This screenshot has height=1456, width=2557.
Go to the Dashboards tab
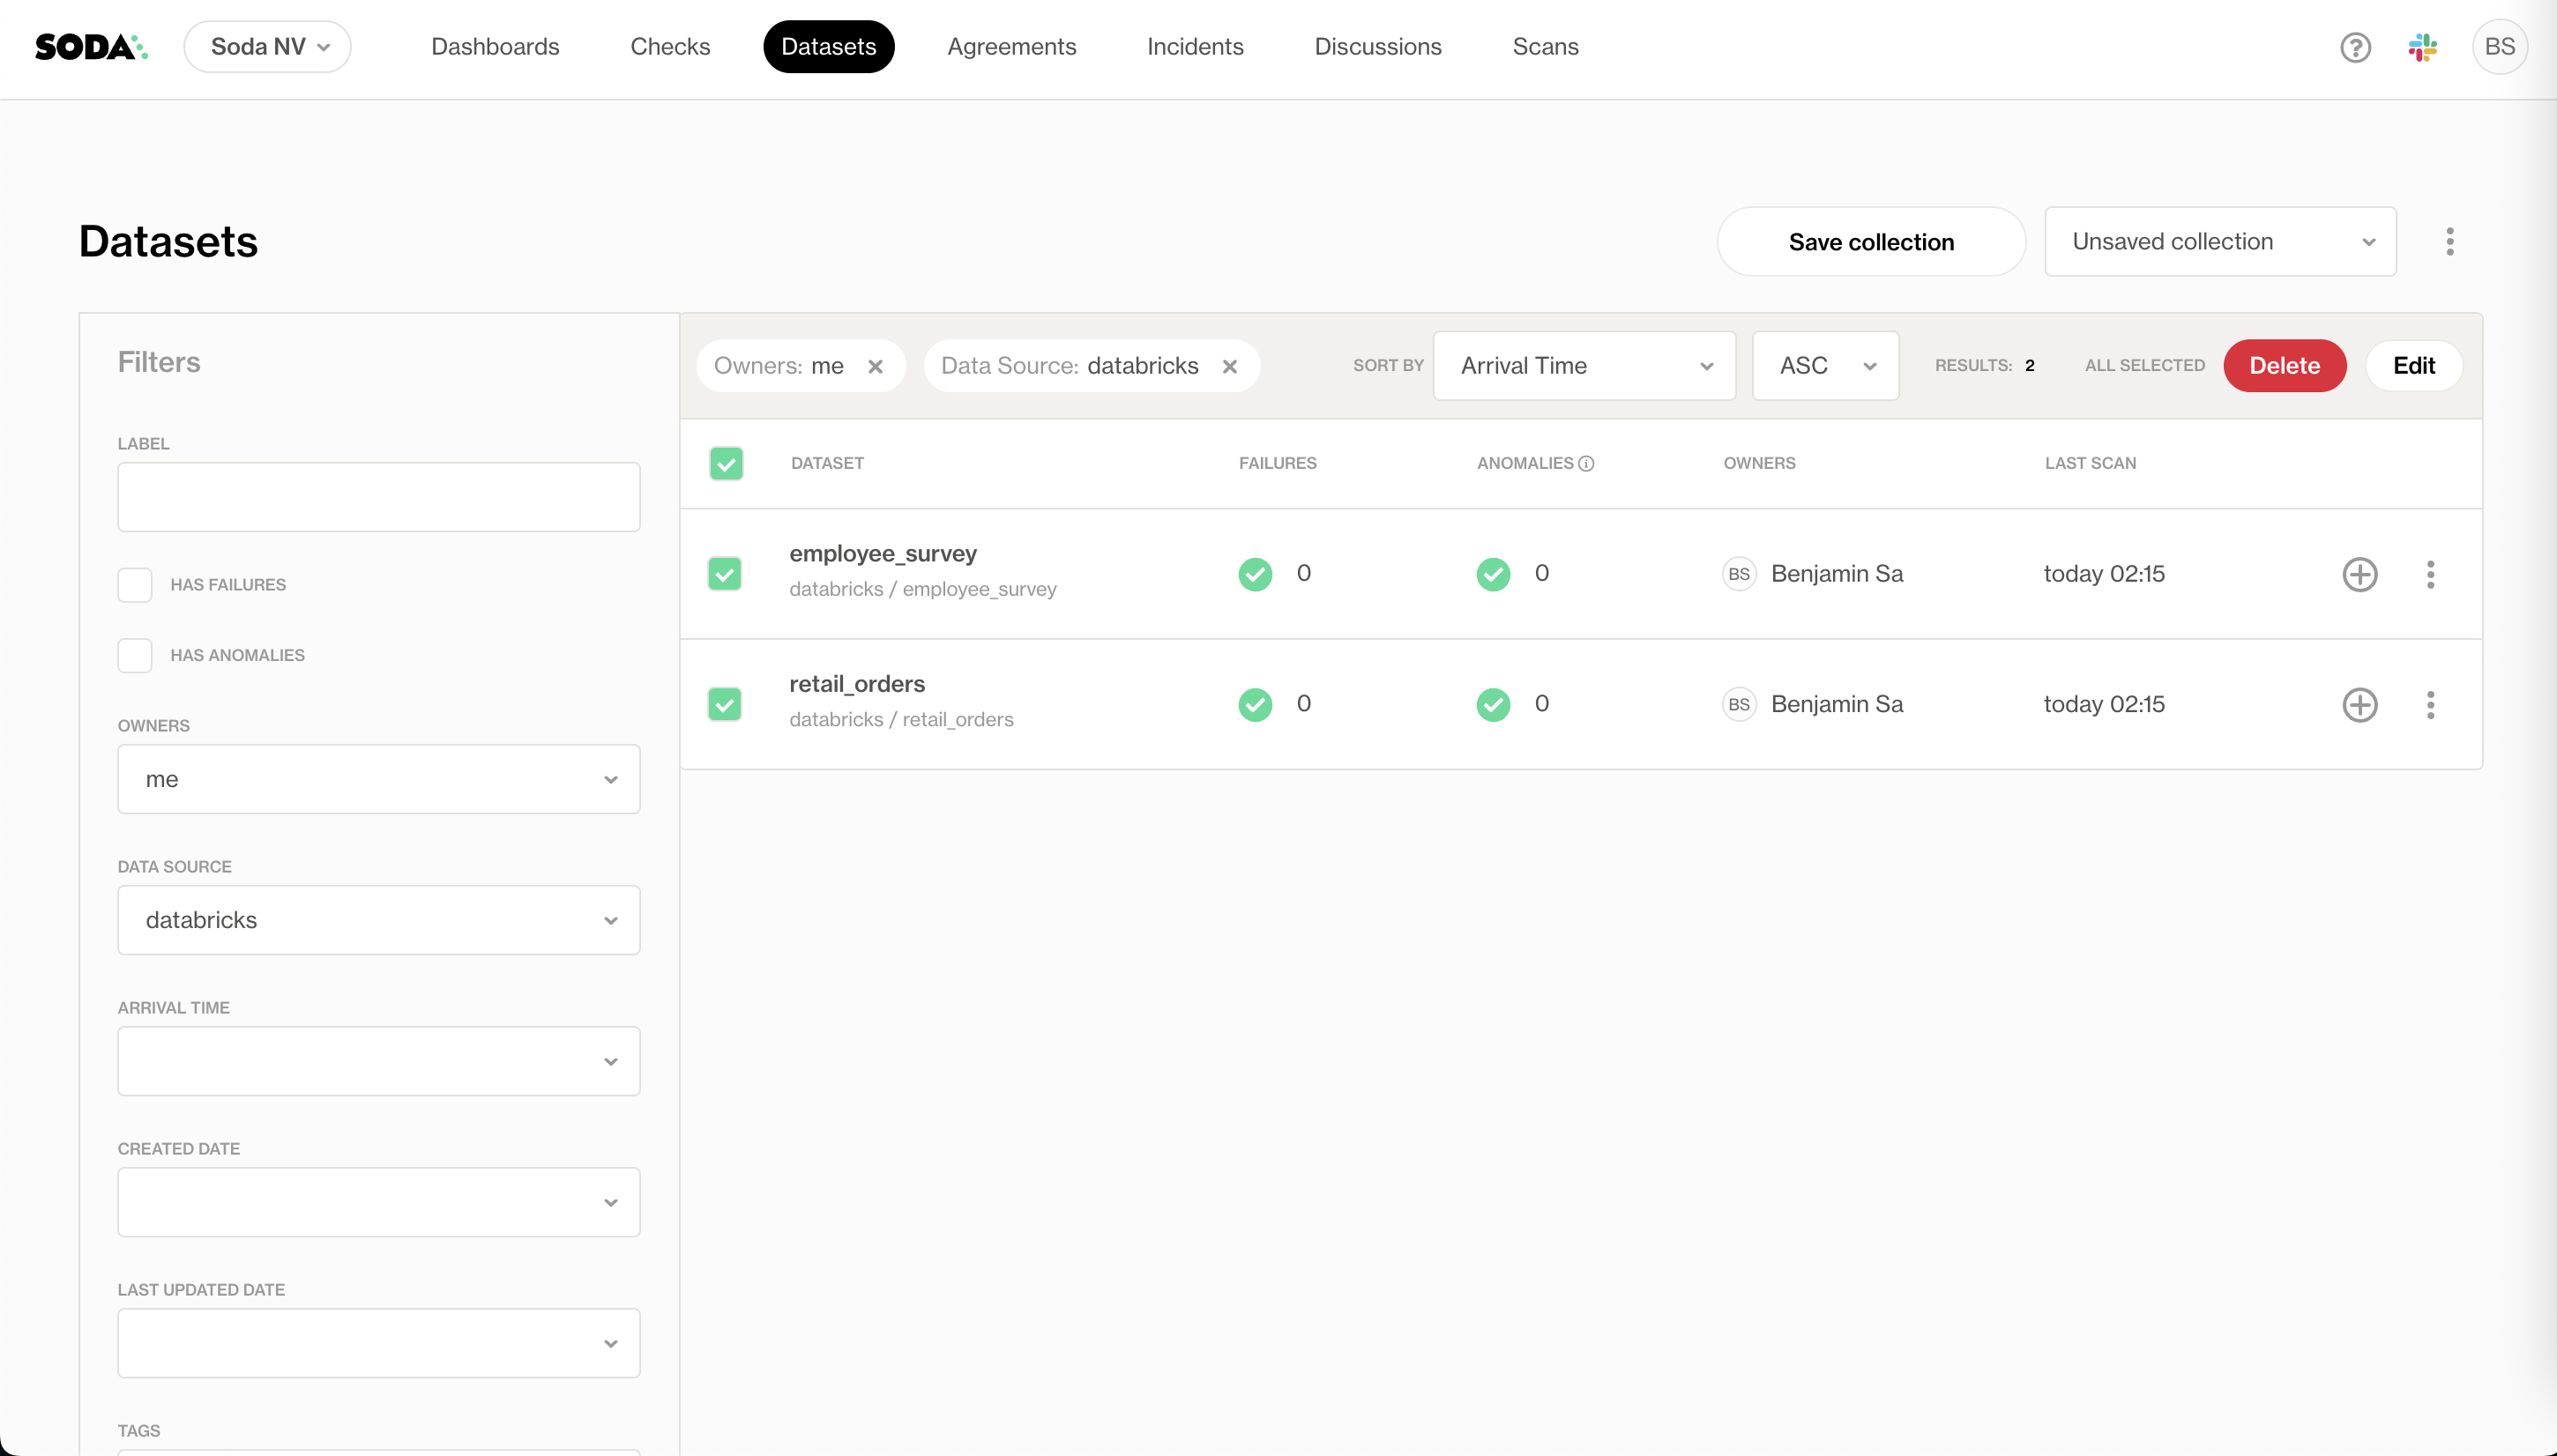coord(496,47)
